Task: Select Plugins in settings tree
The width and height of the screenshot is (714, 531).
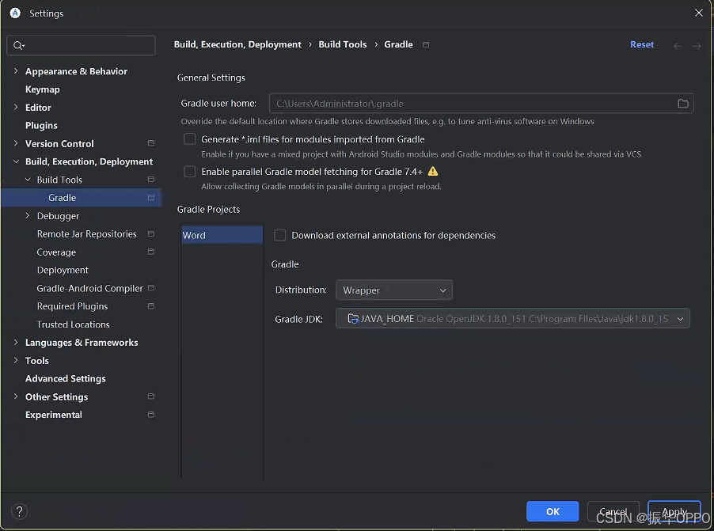Action: (41, 125)
